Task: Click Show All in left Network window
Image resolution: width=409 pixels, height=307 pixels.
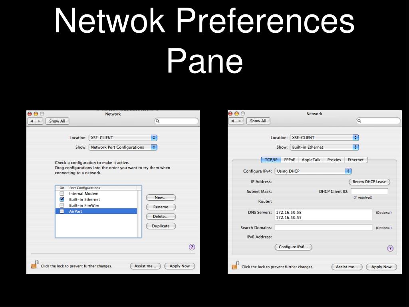Action: pos(57,121)
